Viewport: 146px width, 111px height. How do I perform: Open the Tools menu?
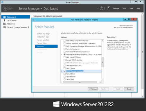[x=124, y=8]
